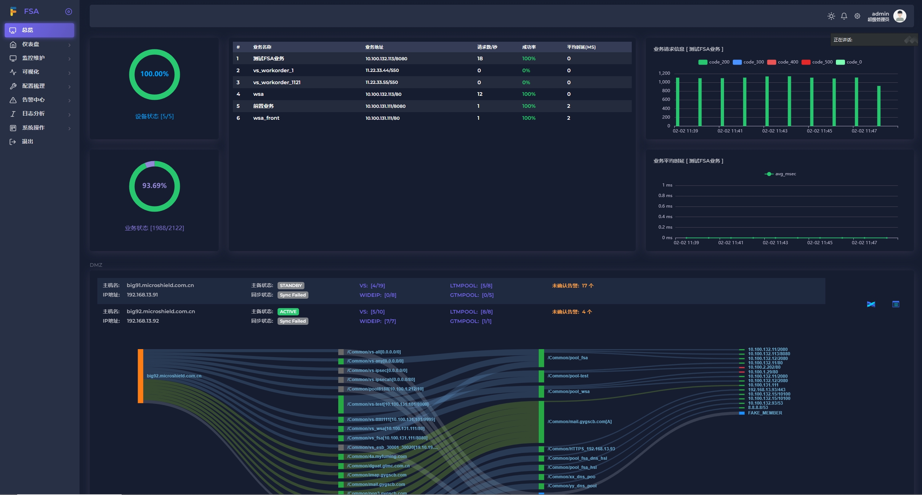Click the home icon beside 仪表盘

point(13,44)
